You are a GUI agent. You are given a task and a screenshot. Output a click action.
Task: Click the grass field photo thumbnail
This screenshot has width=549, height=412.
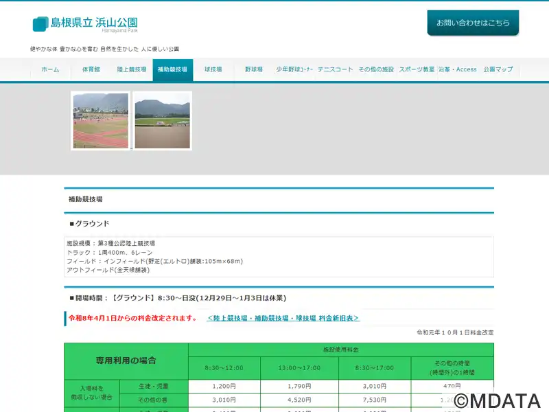click(162, 121)
